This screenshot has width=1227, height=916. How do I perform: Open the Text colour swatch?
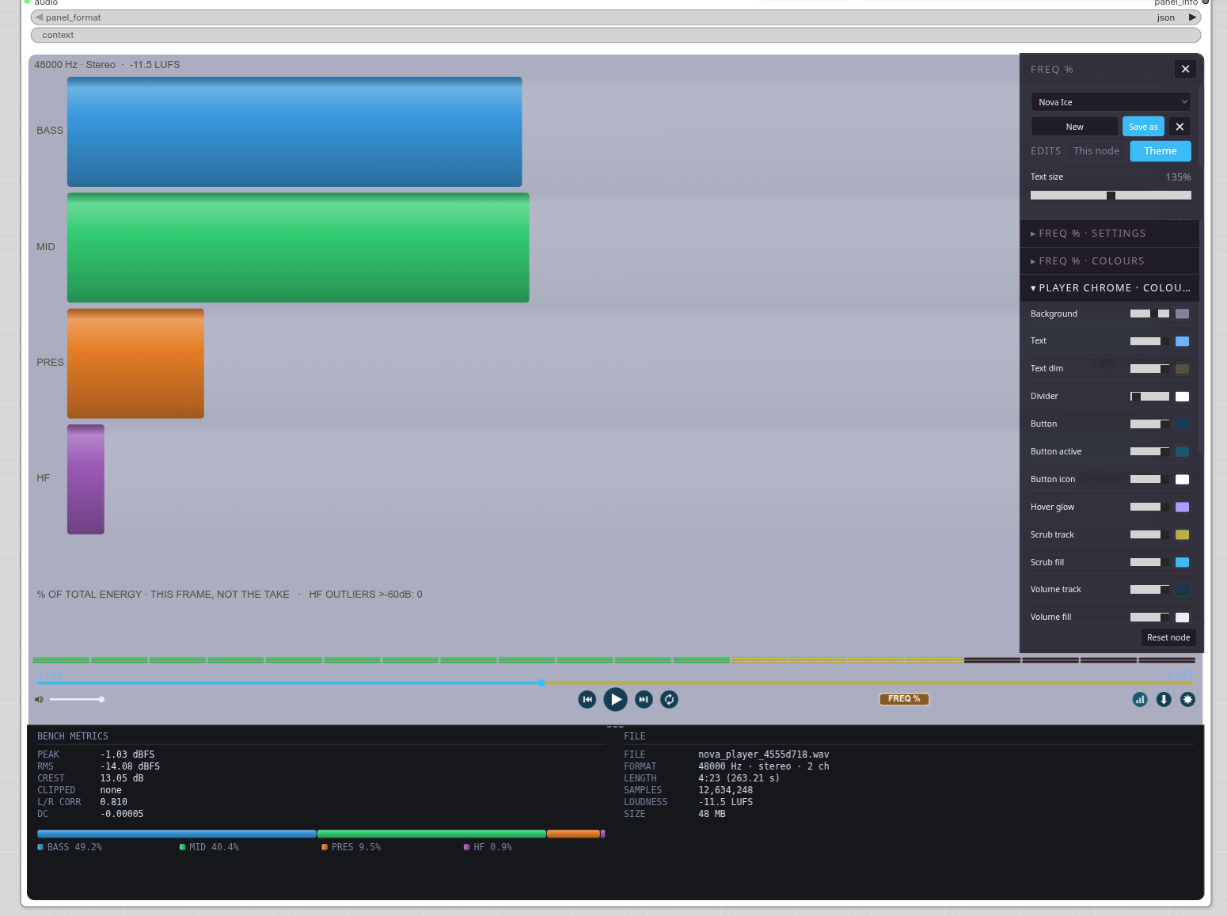pos(1182,341)
